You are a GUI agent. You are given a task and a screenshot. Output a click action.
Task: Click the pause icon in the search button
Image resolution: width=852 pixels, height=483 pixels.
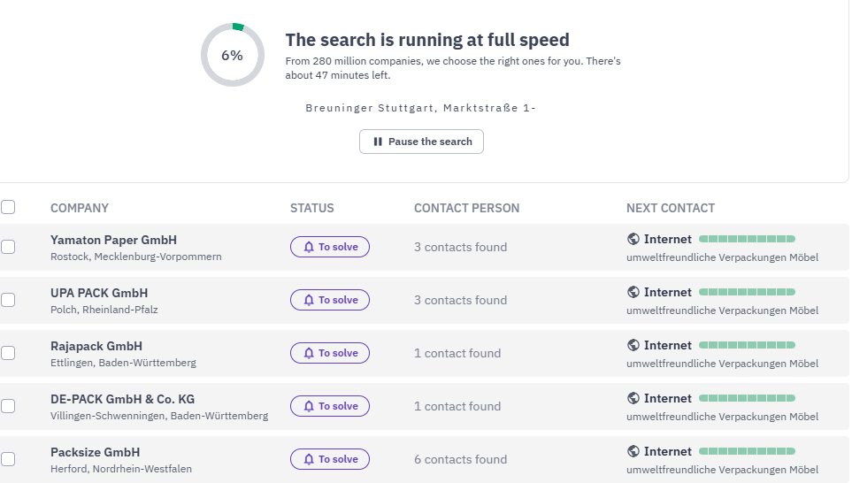pos(378,142)
